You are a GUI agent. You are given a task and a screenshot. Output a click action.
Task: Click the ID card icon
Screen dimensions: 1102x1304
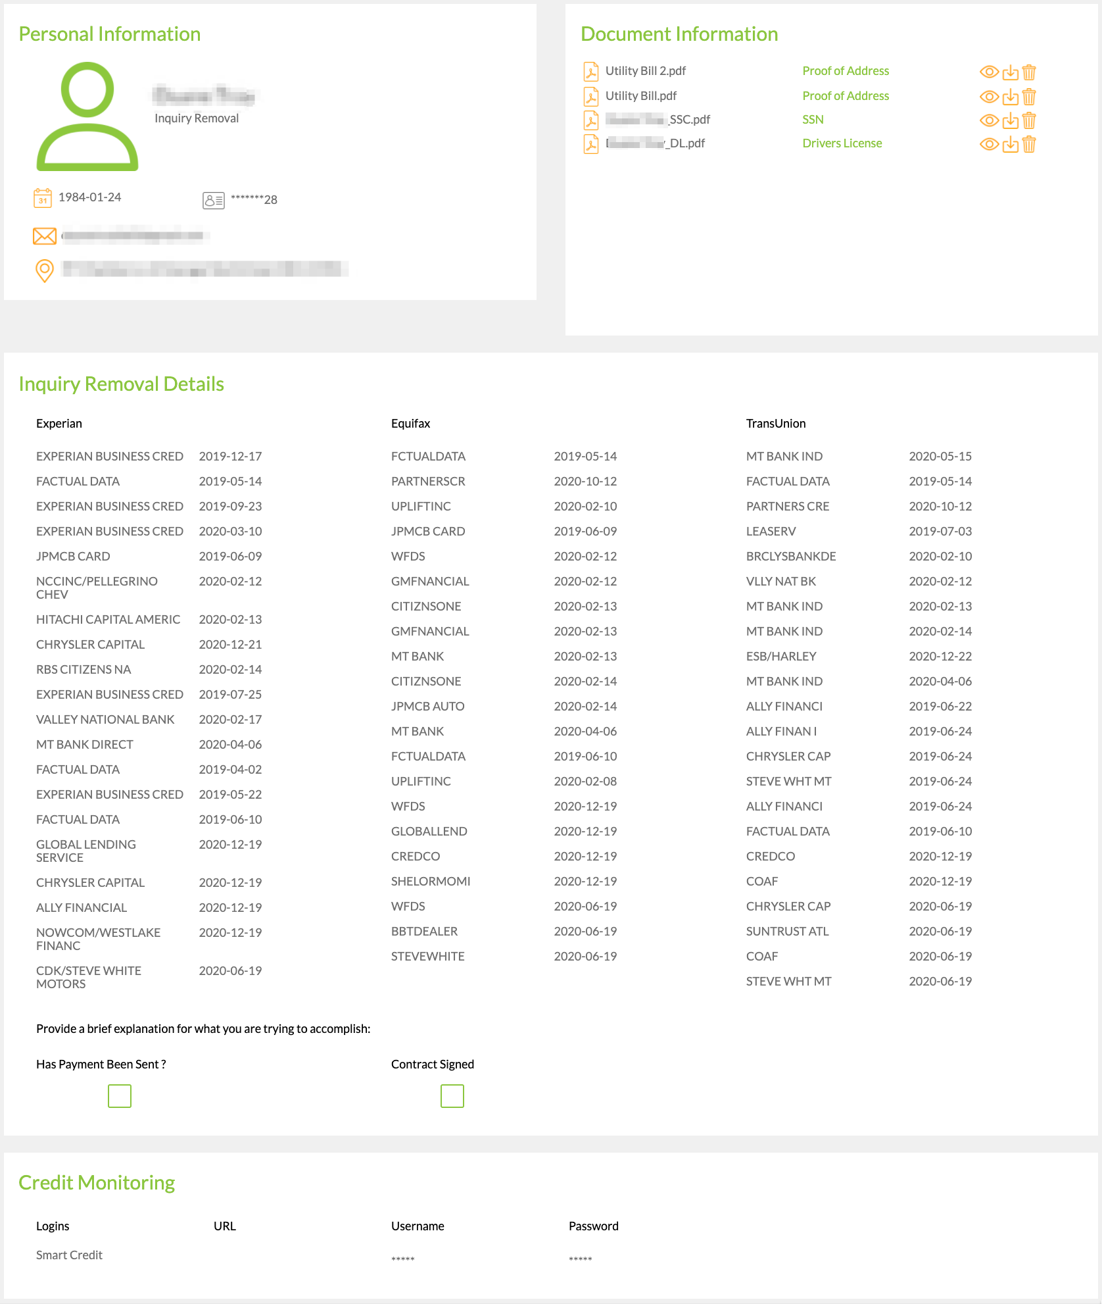point(214,200)
